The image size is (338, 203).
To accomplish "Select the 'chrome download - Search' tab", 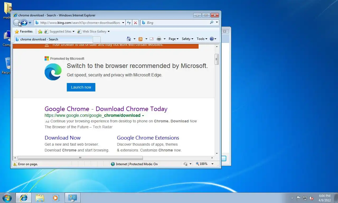I will (53, 39).
